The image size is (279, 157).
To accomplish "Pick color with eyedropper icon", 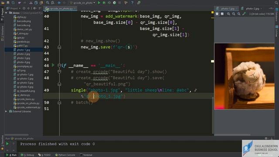I will click(x=244, y=14).
